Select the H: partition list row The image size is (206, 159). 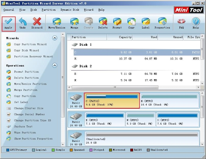coord(137,59)
